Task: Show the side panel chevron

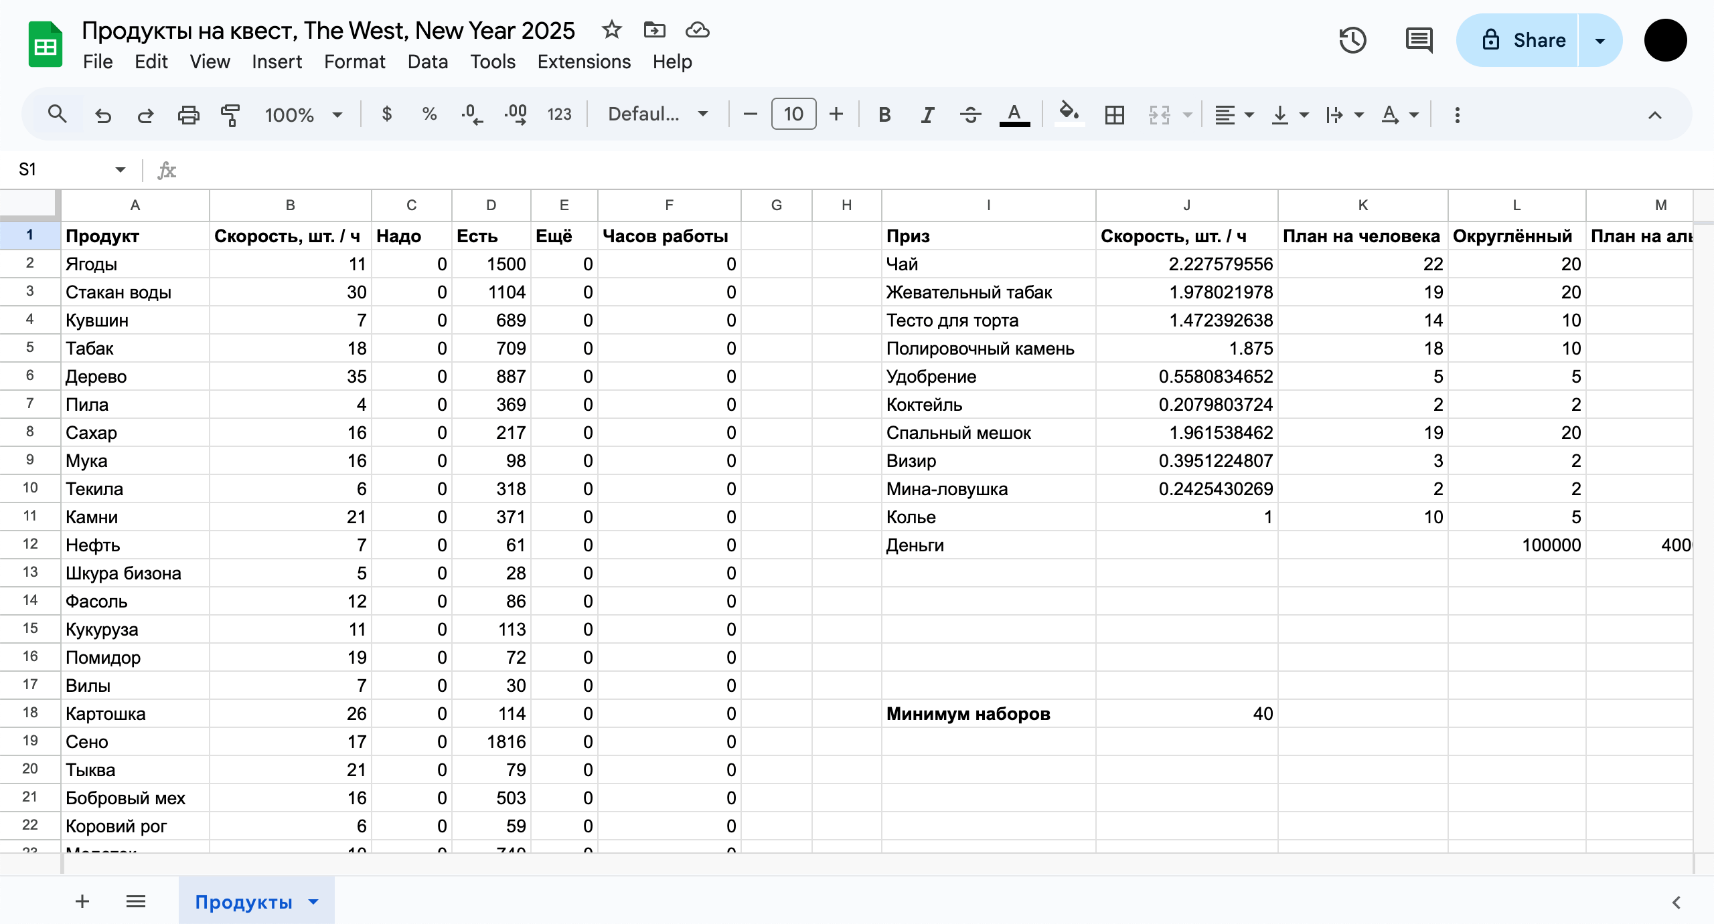Action: [x=1676, y=902]
